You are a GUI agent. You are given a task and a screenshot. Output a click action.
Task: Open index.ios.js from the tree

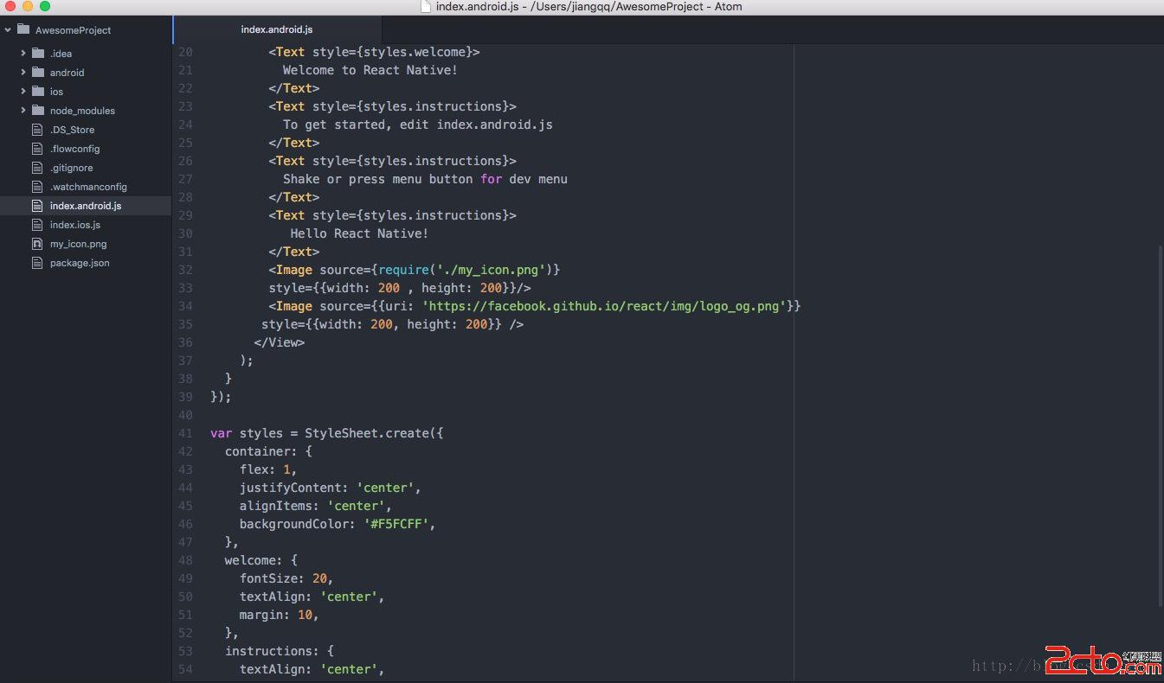coord(74,225)
